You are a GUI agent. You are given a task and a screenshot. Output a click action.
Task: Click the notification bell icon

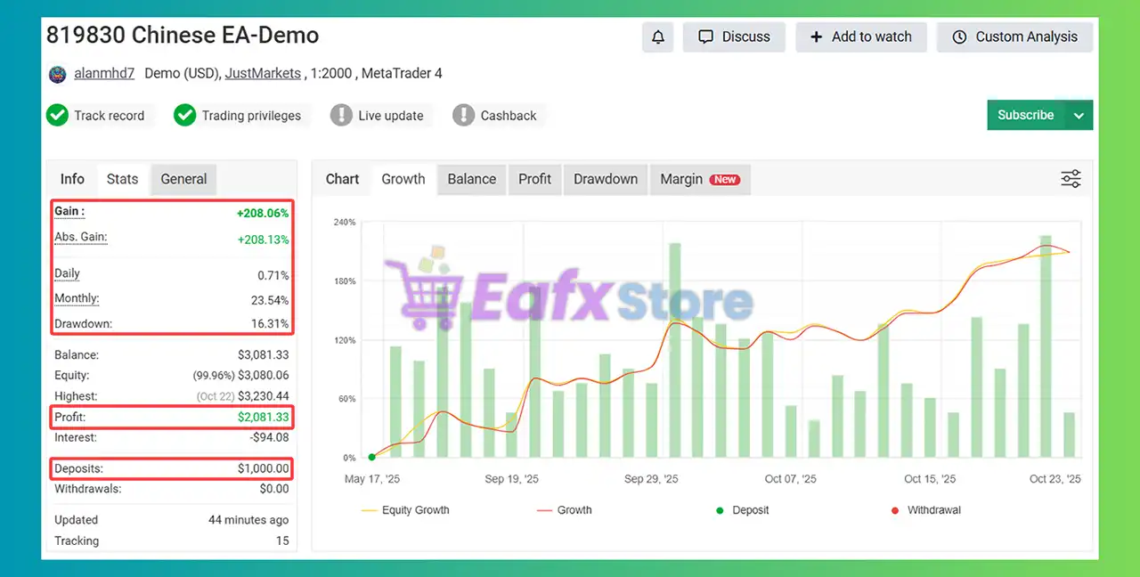tap(658, 37)
